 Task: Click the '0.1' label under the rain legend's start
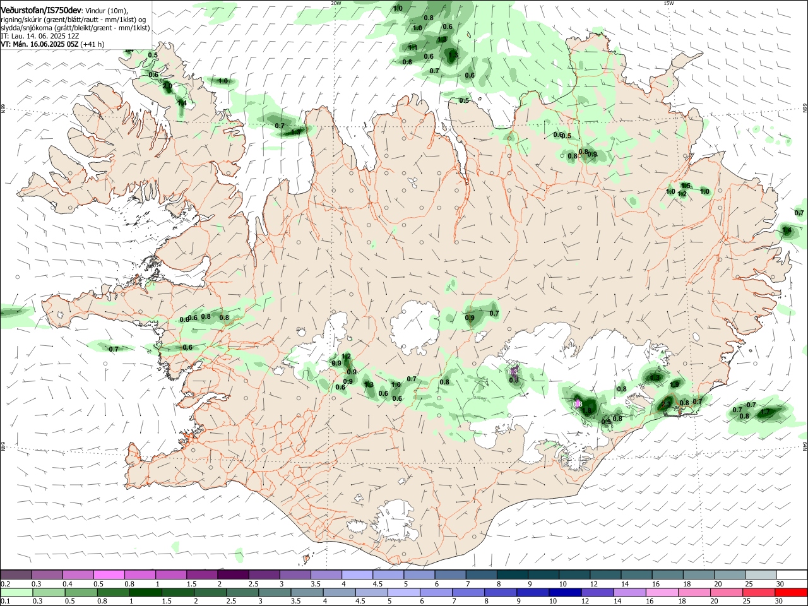click(x=5, y=602)
